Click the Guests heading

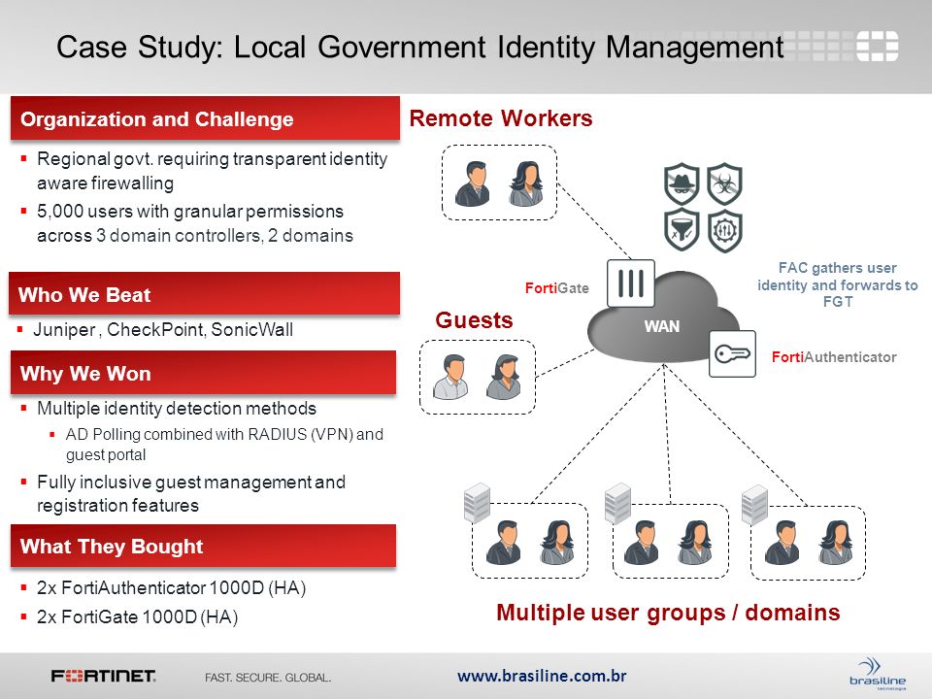[474, 319]
